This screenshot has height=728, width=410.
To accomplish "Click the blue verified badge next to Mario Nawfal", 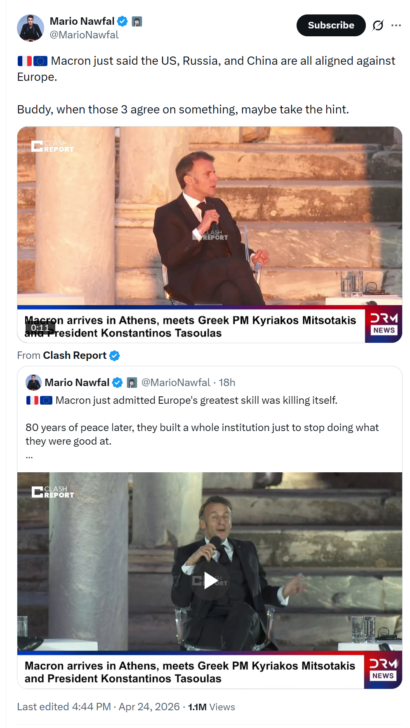I will (123, 21).
